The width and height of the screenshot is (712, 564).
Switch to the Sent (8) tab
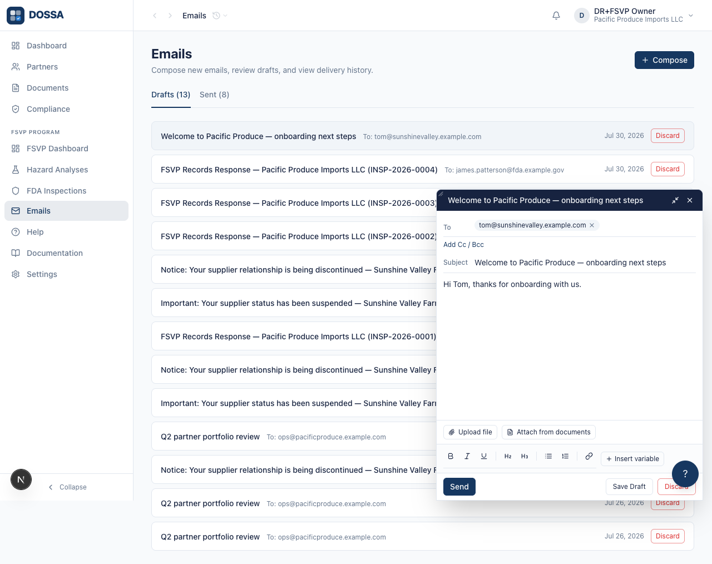coord(214,95)
